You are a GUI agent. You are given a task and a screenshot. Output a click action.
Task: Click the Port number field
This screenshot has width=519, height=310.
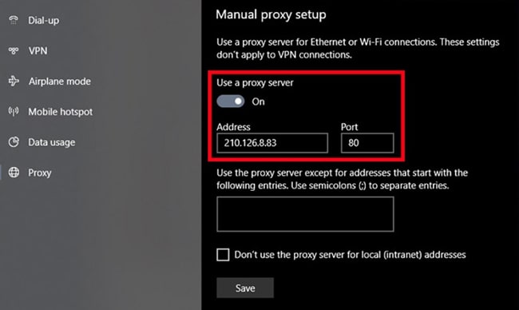tap(367, 143)
